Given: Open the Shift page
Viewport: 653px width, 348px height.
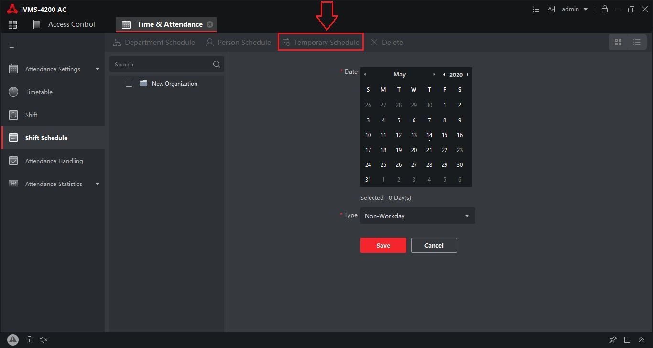Looking at the screenshot, I should tap(53, 115).
